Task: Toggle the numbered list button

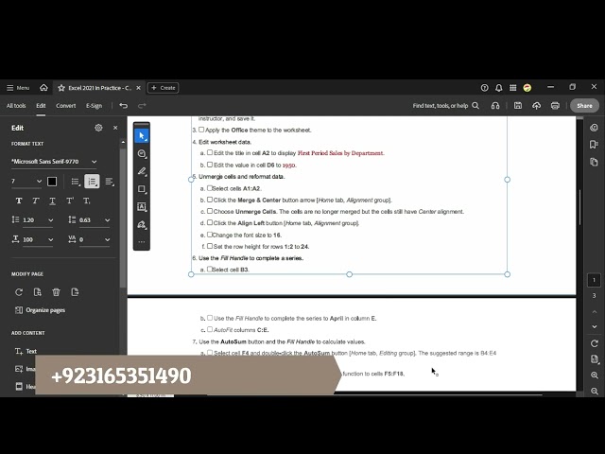Action: 93,182
